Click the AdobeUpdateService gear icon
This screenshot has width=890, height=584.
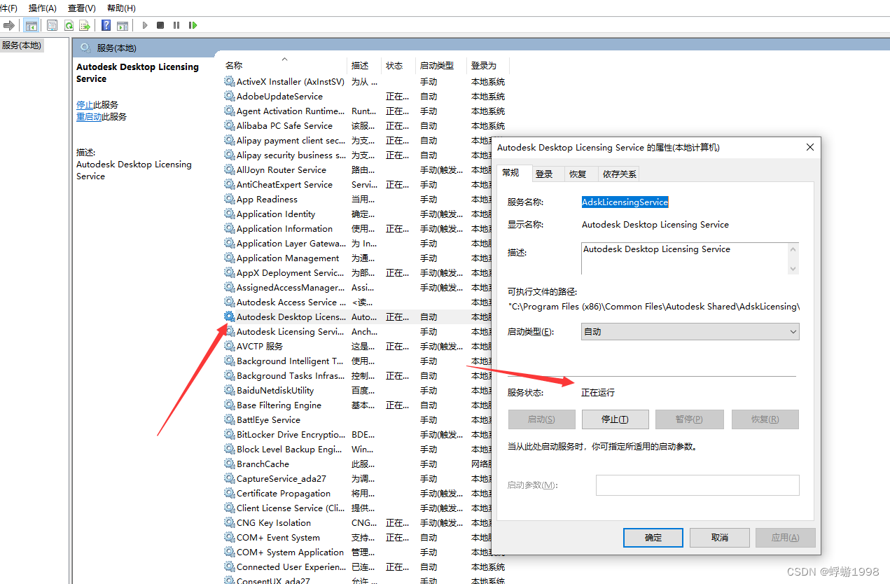(230, 96)
